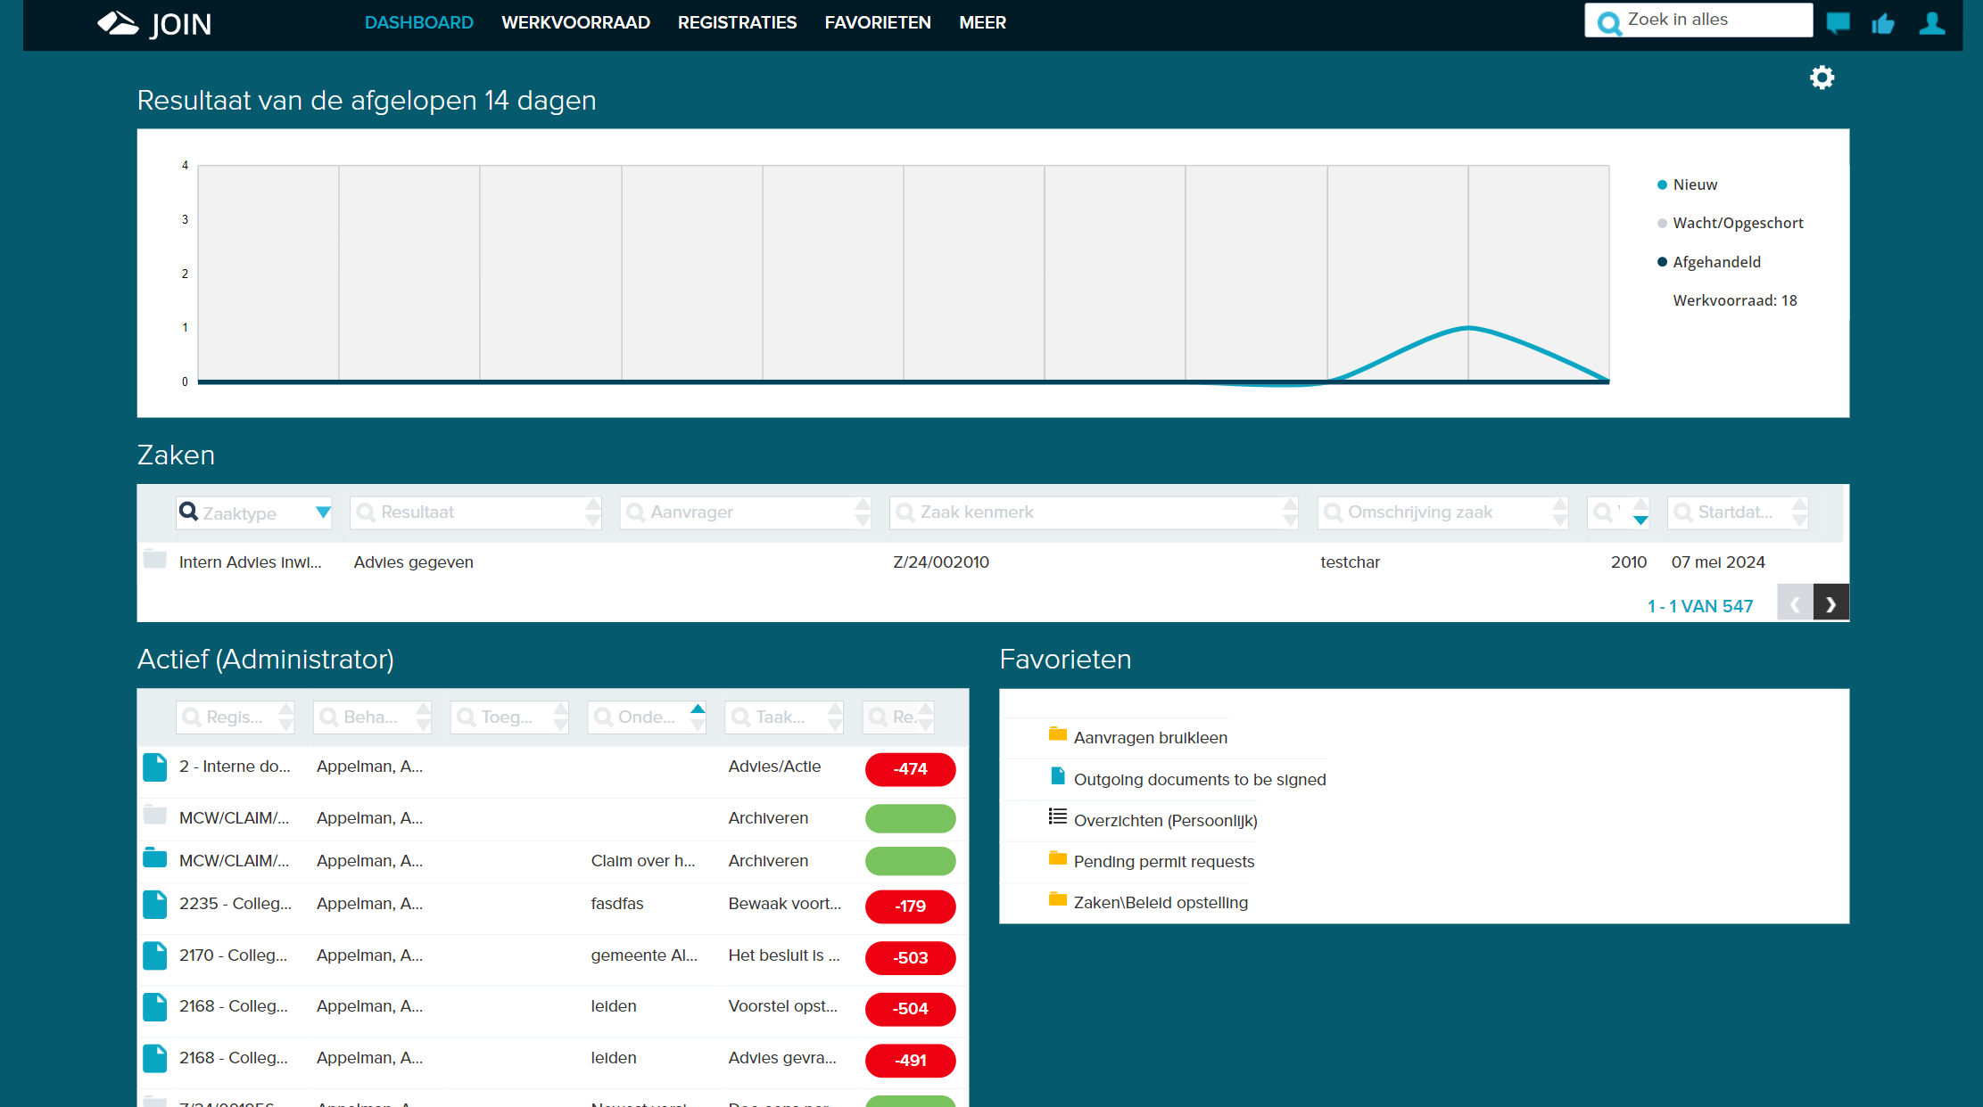The height and width of the screenshot is (1107, 1983).
Task: Toggle Nieuw series in chart legend
Action: pos(1687,184)
